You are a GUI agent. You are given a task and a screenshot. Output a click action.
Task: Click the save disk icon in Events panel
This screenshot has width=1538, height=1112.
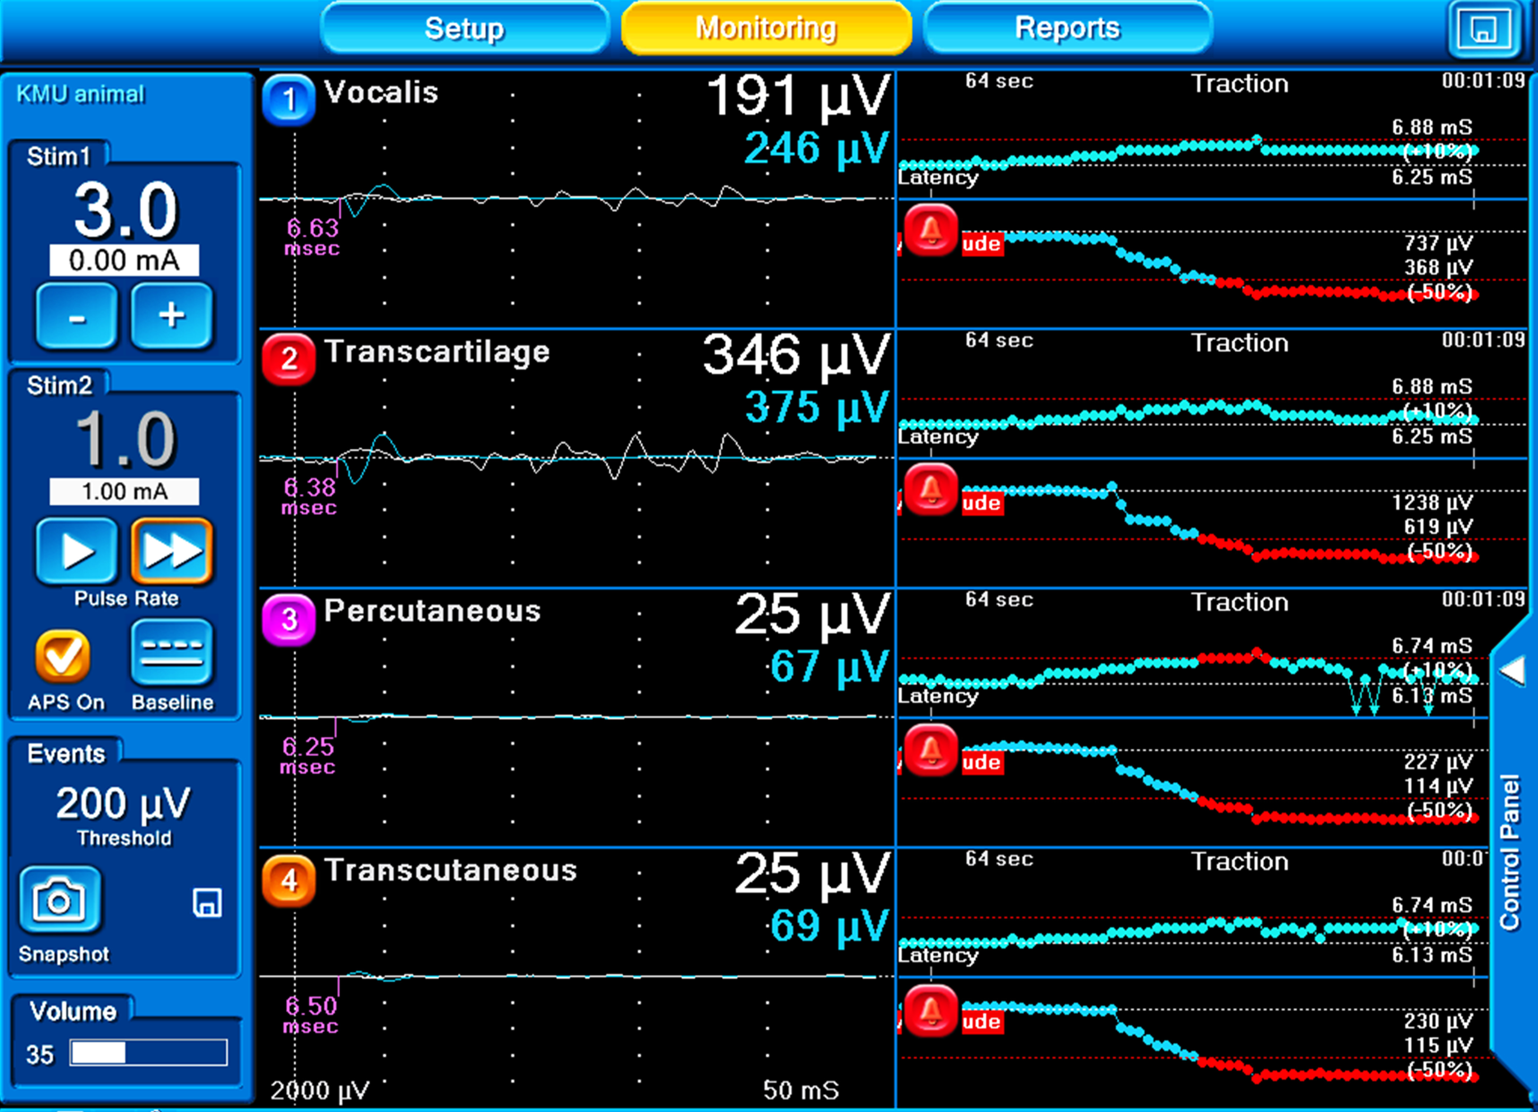(x=207, y=903)
